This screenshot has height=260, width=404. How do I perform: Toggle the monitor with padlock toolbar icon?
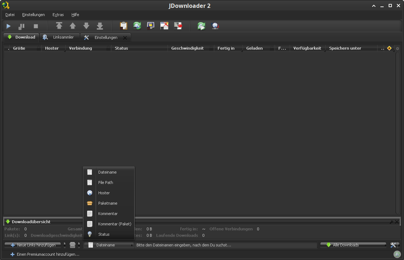click(x=151, y=26)
